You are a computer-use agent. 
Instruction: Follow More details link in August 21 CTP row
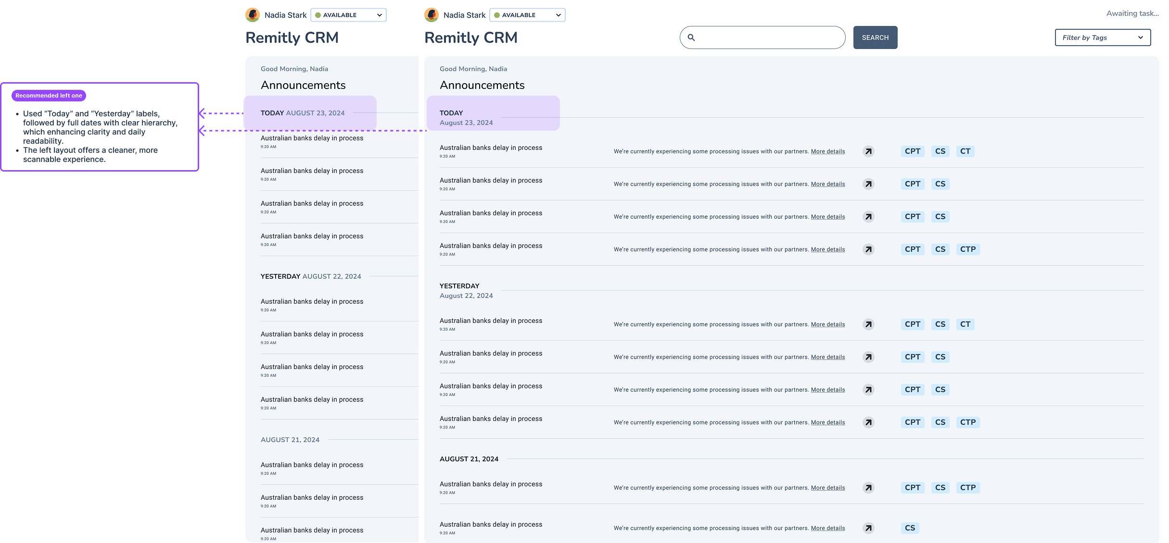point(828,488)
